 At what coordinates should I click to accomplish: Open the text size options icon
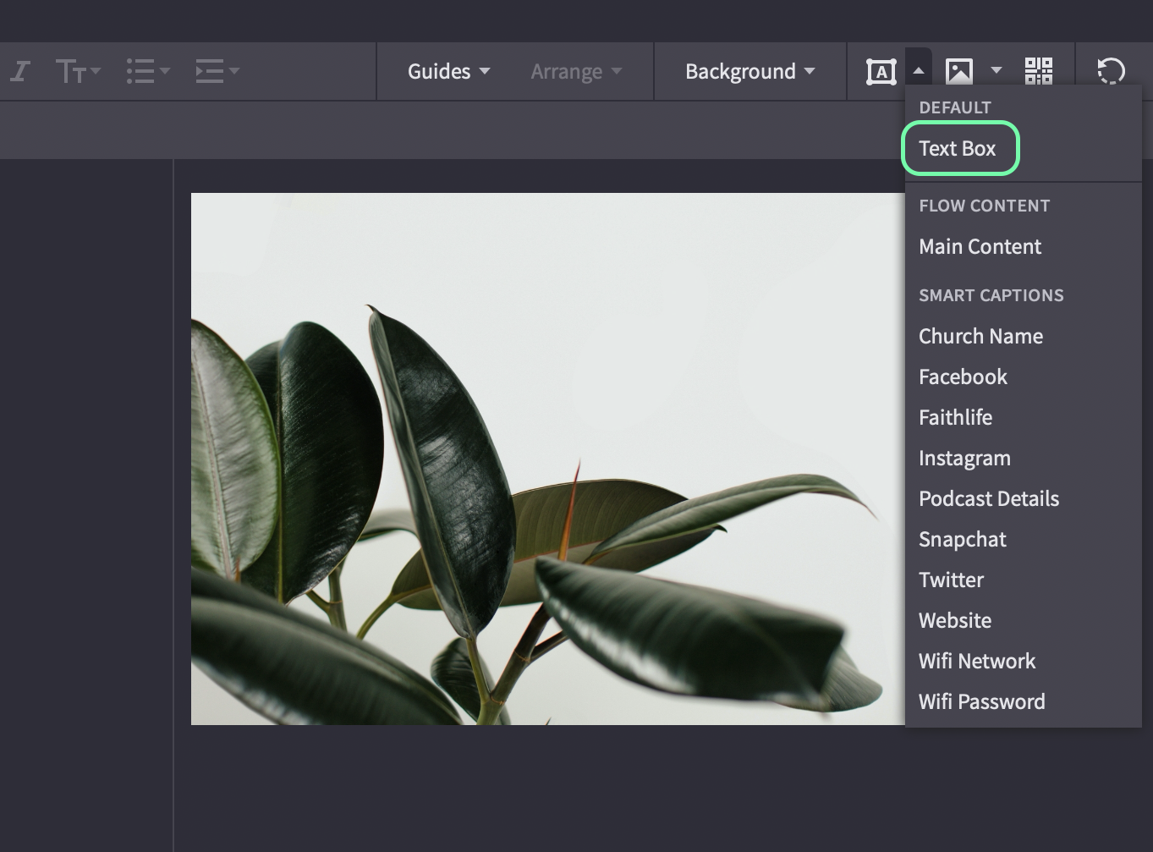click(78, 71)
